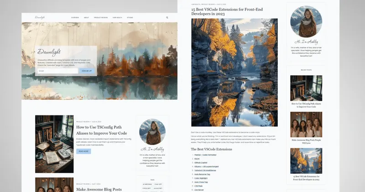Open the recent post 15 Best VSCode Extensions link
365x192 pixels.
pyautogui.click(x=306, y=178)
